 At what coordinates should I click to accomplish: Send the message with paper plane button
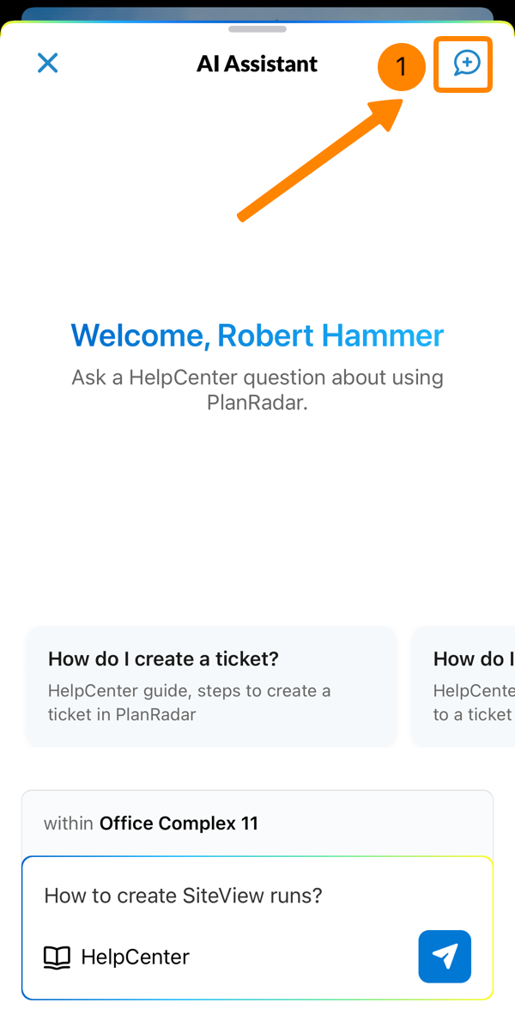coord(445,956)
